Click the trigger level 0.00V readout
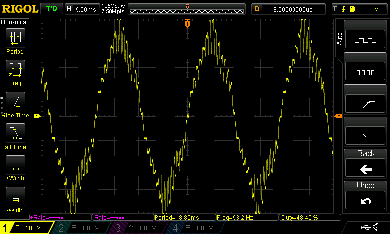The width and height of the screenshot is (390, 234). click(x=370, y=9)
